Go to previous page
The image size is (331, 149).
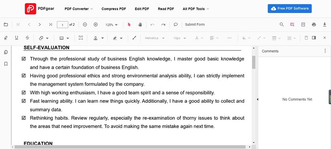click(29, 24)
